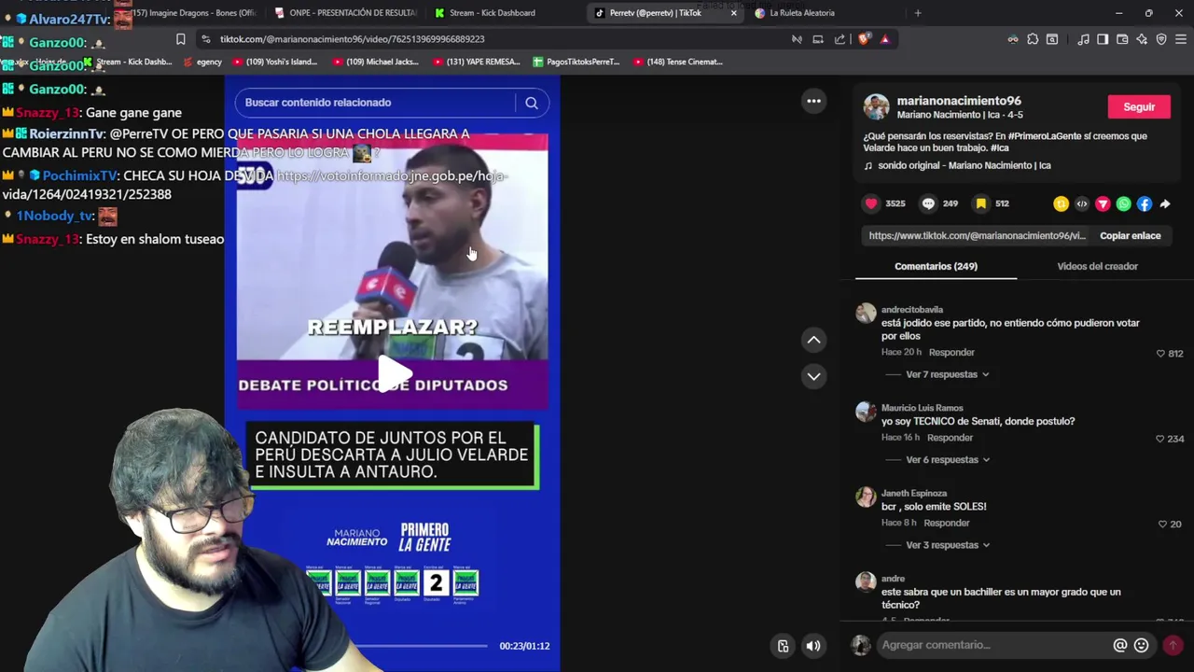The image size is (1194, 672).
Task: Like the video with the heart icon
Action: click(x=871, y=203)
